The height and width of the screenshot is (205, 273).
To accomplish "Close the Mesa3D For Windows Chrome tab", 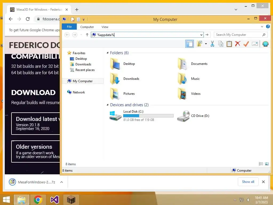I will click(66, 10).
